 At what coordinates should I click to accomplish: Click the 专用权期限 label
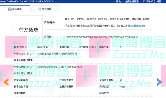pos(20,93)
